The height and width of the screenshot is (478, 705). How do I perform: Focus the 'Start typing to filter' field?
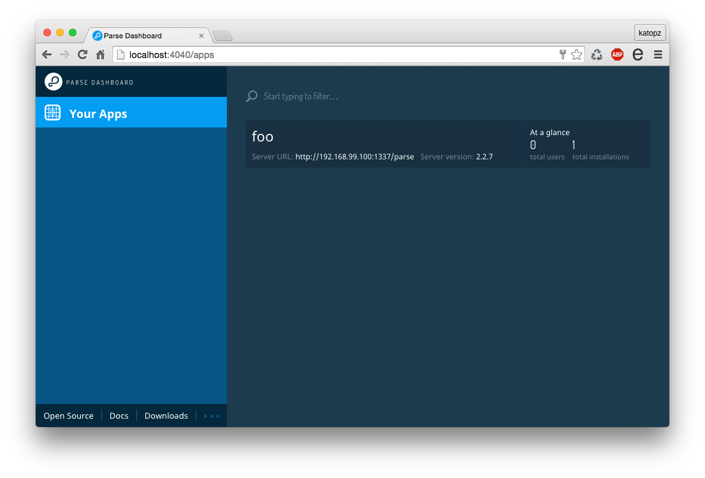pos(300,96)
